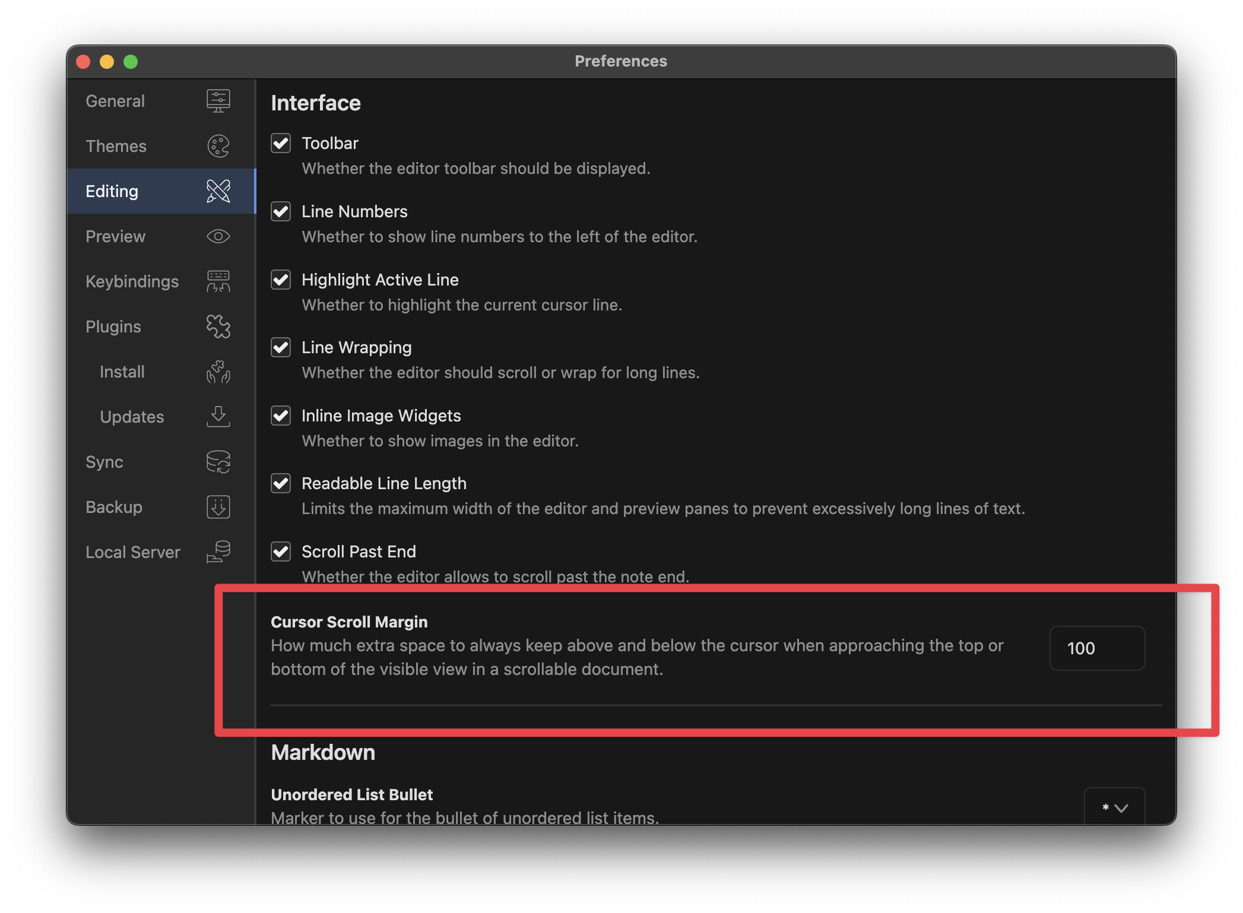Click the Plugins puzzle piece icon
The width and height of the screenshot is (1243, 913).
pos(218,326)
